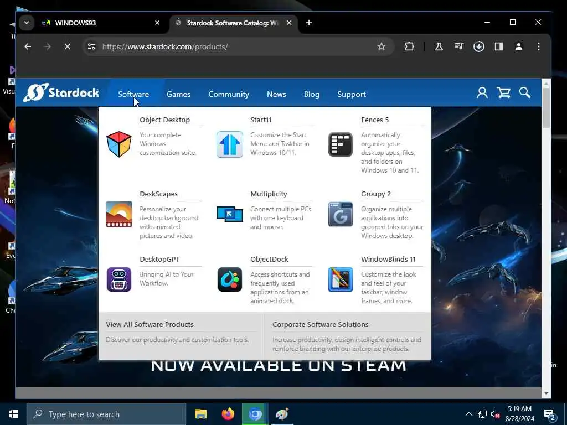This screenshot has width=567, height=425.
Task: Open the media controls icon in toolbar
Action: (x=459, y=46)
